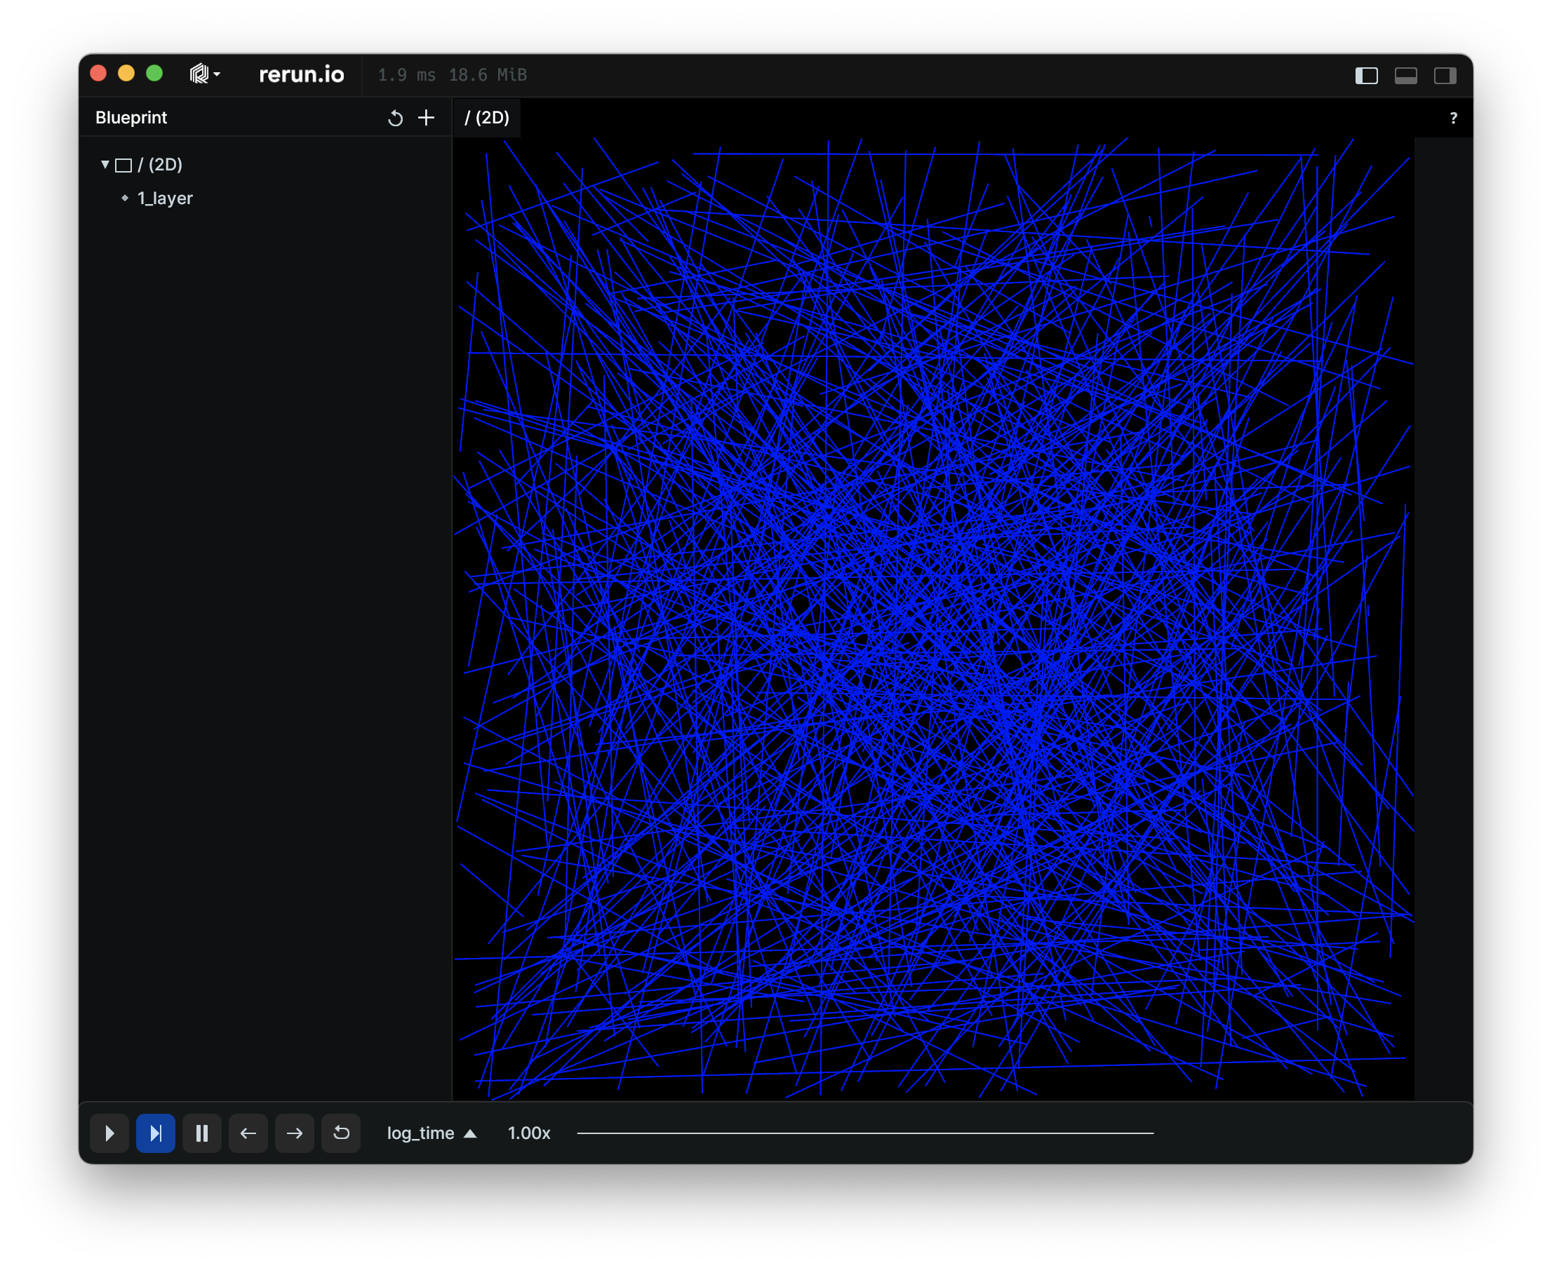Viewport: 1552px width, 1268px height.
Task: Add a new space view with plus icon
Action: tap(426, 119)
